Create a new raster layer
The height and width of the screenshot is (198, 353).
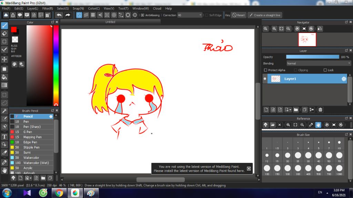[x=266, y=110]
